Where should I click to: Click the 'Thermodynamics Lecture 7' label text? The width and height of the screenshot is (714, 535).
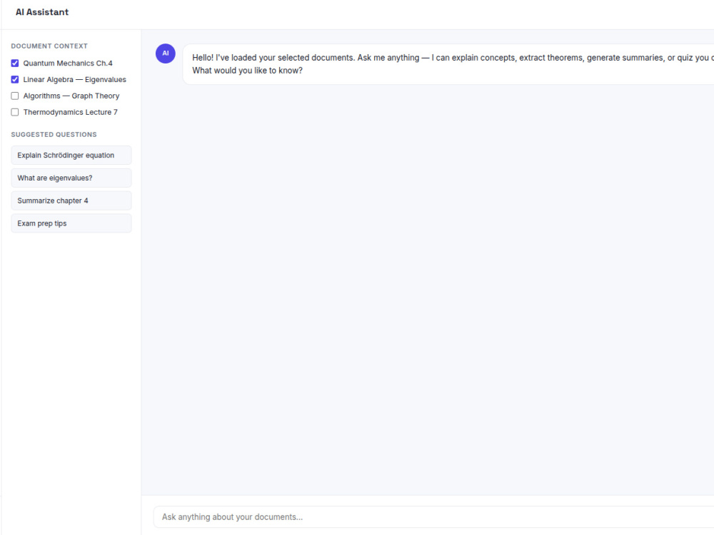pos(71,113)
